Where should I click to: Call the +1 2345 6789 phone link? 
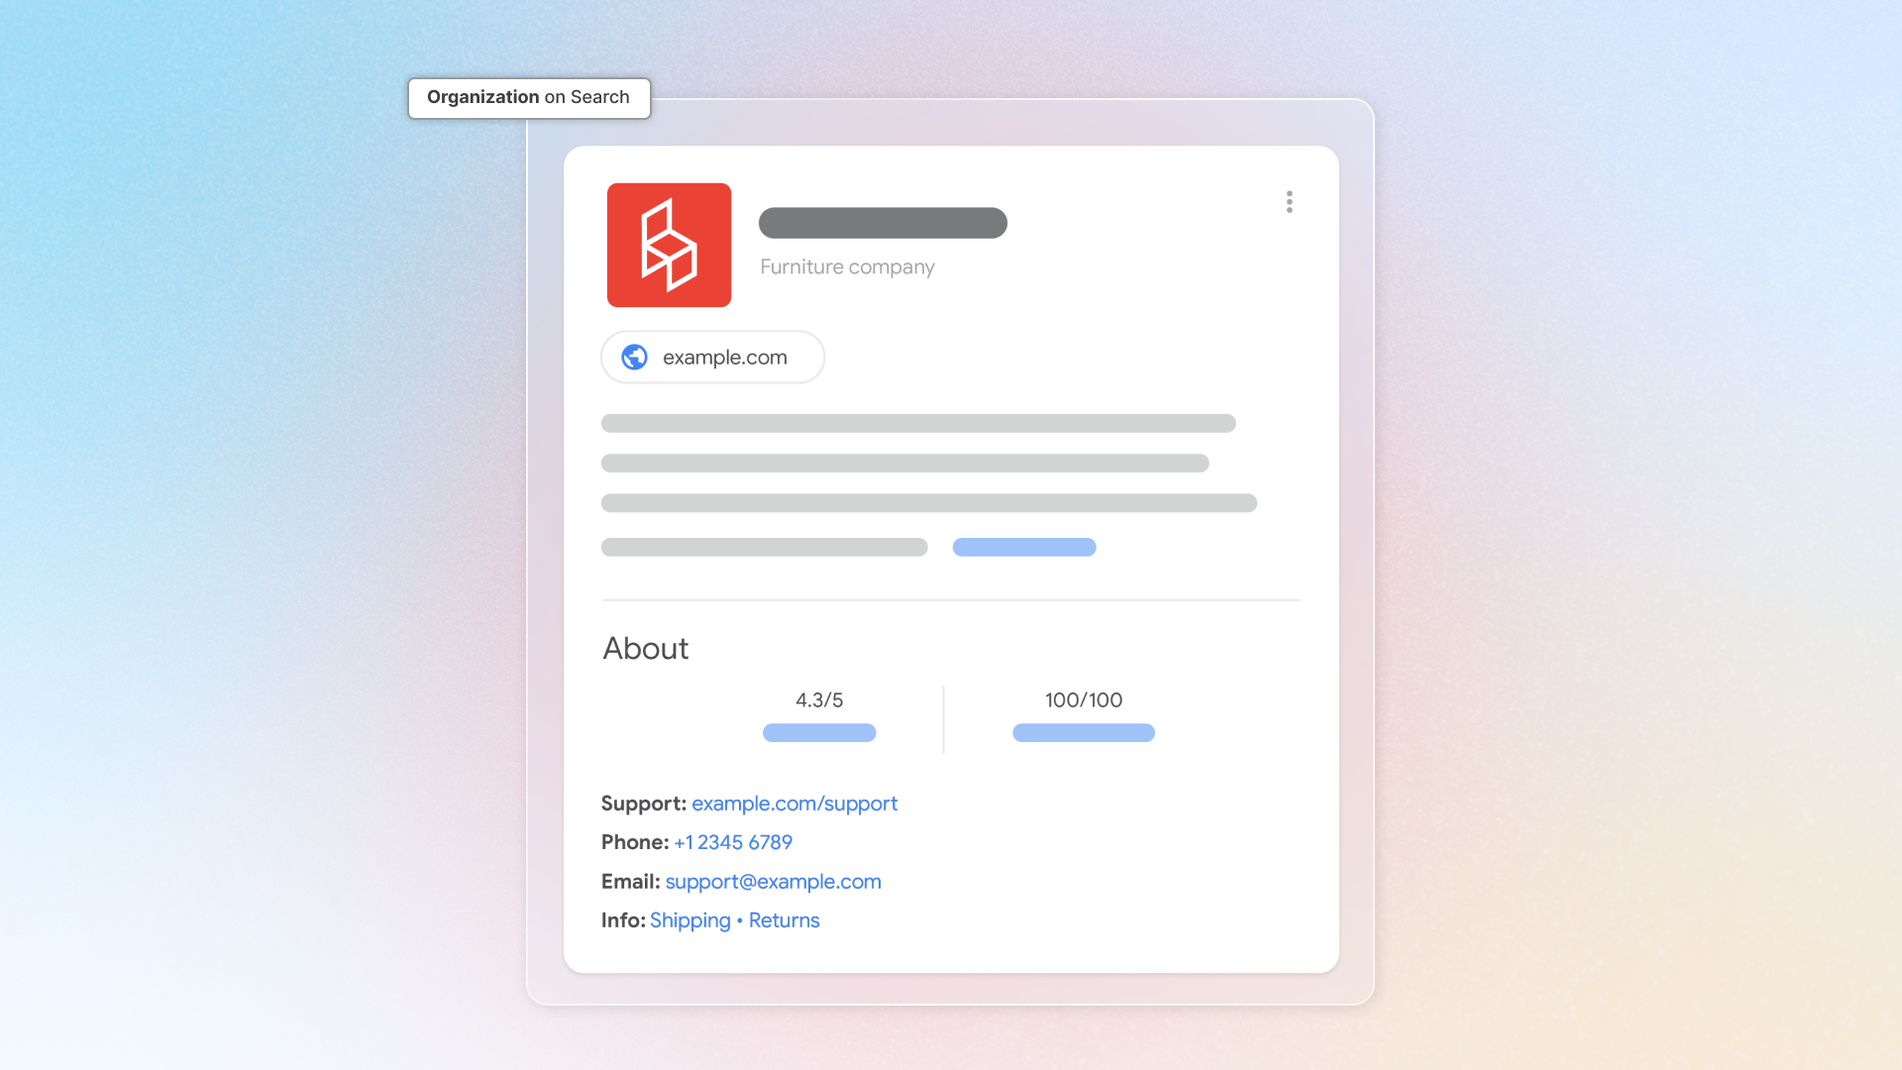732,842
